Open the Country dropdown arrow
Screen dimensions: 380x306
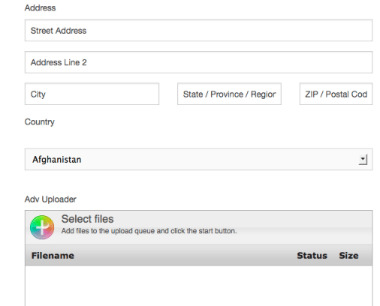tap(363, 159)
